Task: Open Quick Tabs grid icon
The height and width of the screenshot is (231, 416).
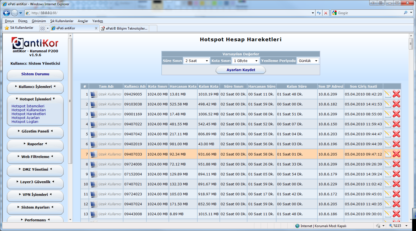Action: [42, 28]
